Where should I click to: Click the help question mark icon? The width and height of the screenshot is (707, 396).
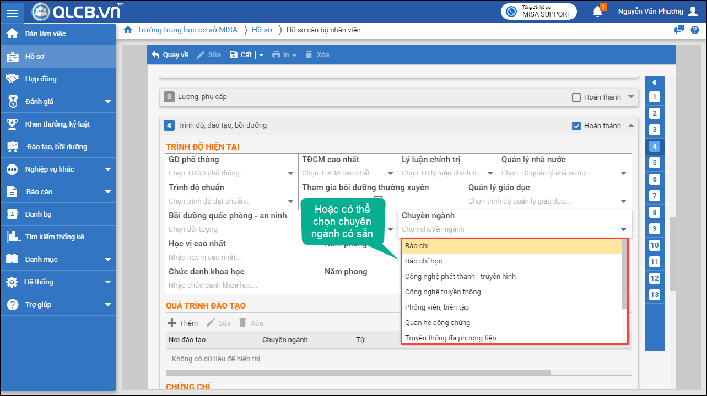pyautogui.click(x=694, y=30)
